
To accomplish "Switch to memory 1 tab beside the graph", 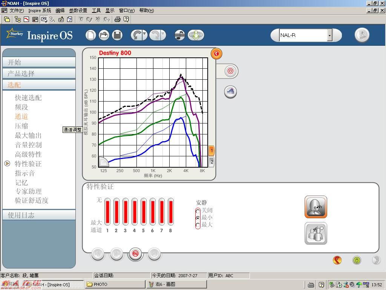I will point(211,150).
